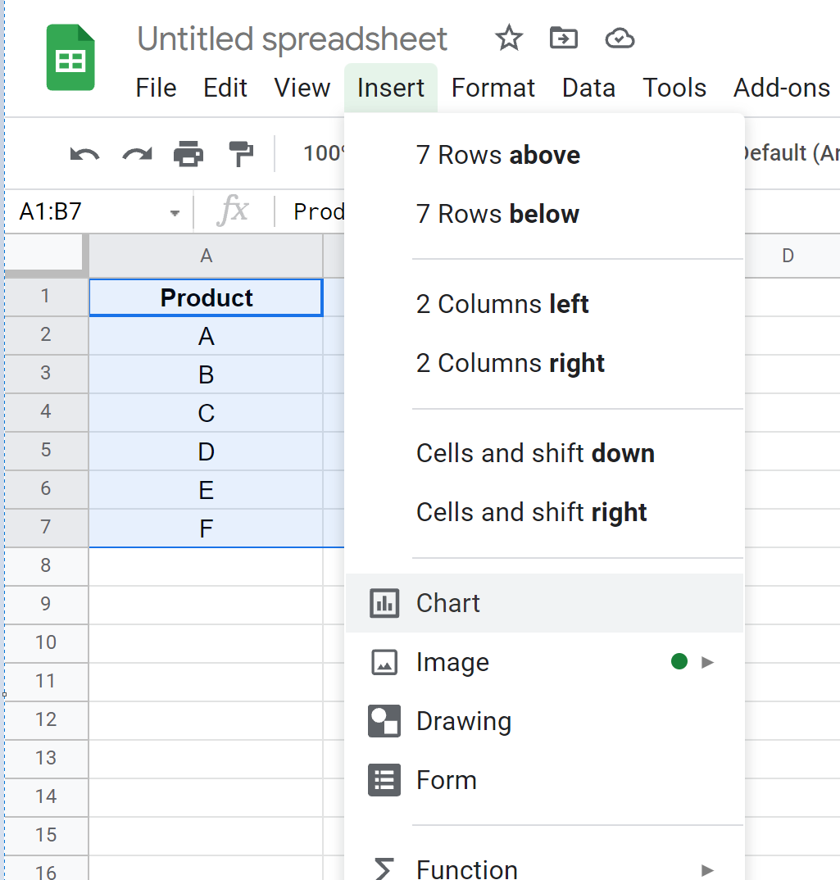The image size is (840, 880).
Task: Open the Data menu
Action: click(x=588, y=88)
